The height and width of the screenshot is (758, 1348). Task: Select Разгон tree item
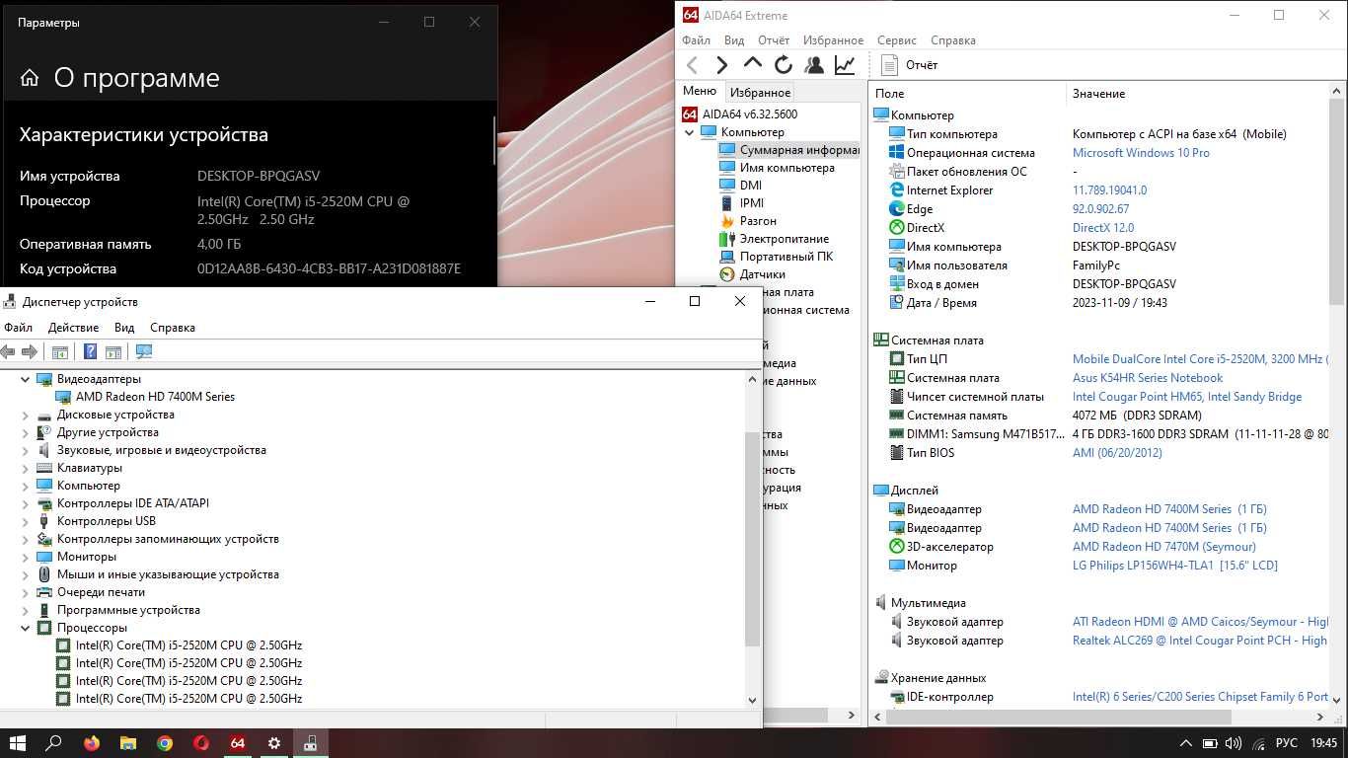coord(748,221)
